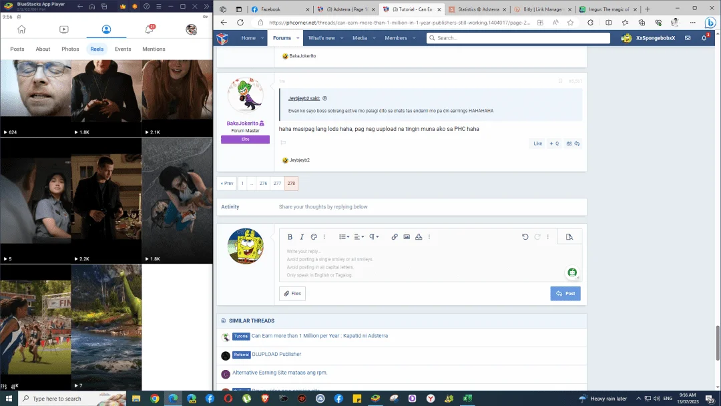Open the reel with 624 views

pos(35,98)
